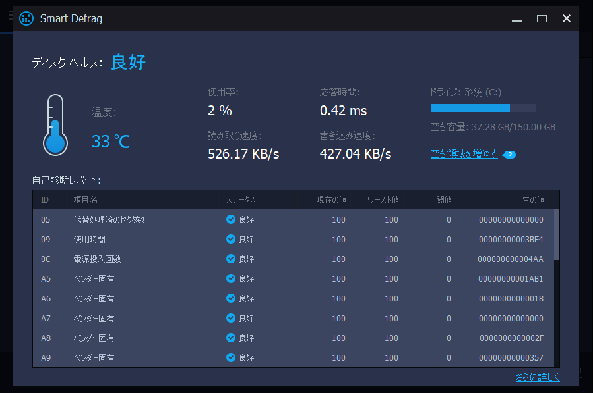Image resolution: width=593 pixels, height=393 pixels.
Task: Select the ベンダー固有 name in row A8
Action: pos(94,338)
